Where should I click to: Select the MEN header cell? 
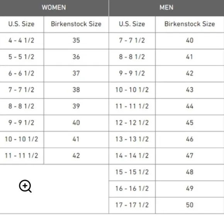pos(166,8)
